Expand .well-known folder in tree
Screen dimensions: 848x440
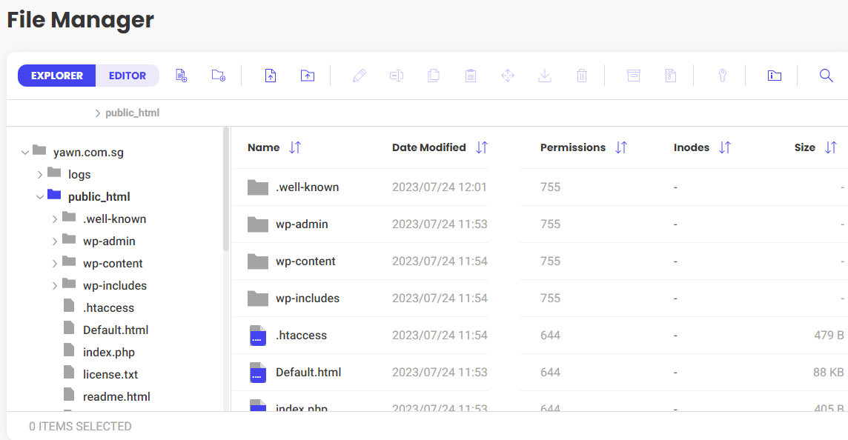tap(55, 219)
